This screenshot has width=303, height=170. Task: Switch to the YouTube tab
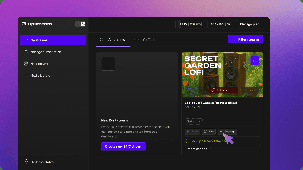coord(145,40)
